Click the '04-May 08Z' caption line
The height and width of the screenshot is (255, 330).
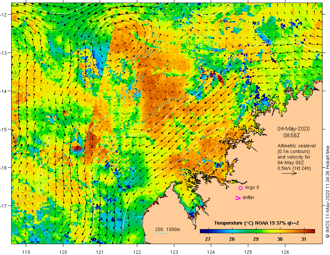tap(290, 163)
